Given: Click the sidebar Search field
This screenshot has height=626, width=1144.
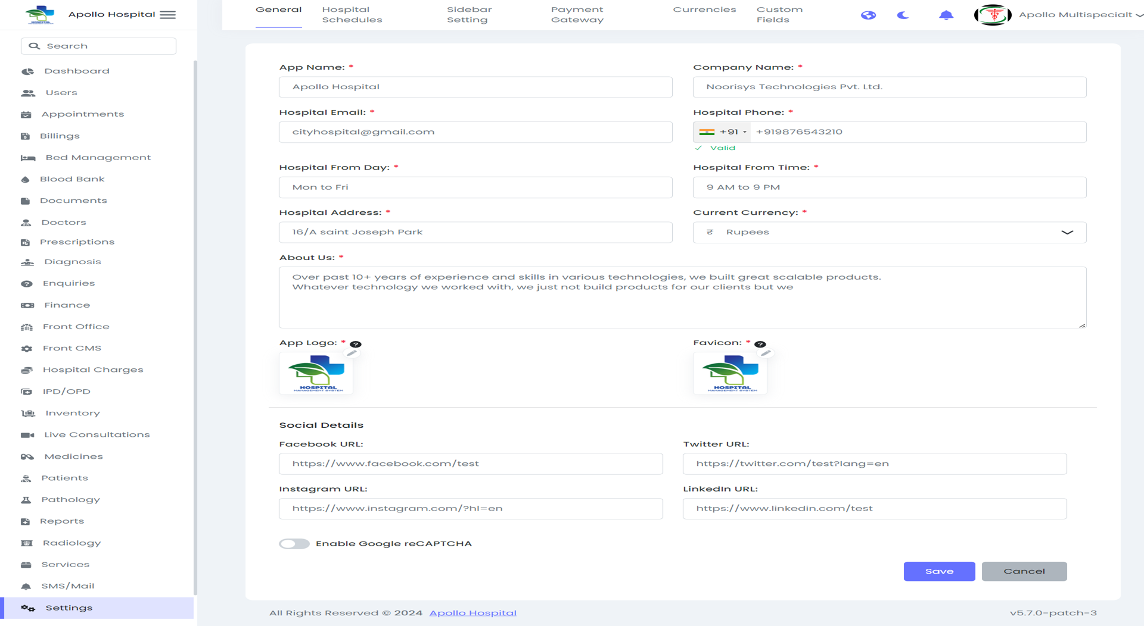Looking at the screenshot, I should [x=98, y=45].
